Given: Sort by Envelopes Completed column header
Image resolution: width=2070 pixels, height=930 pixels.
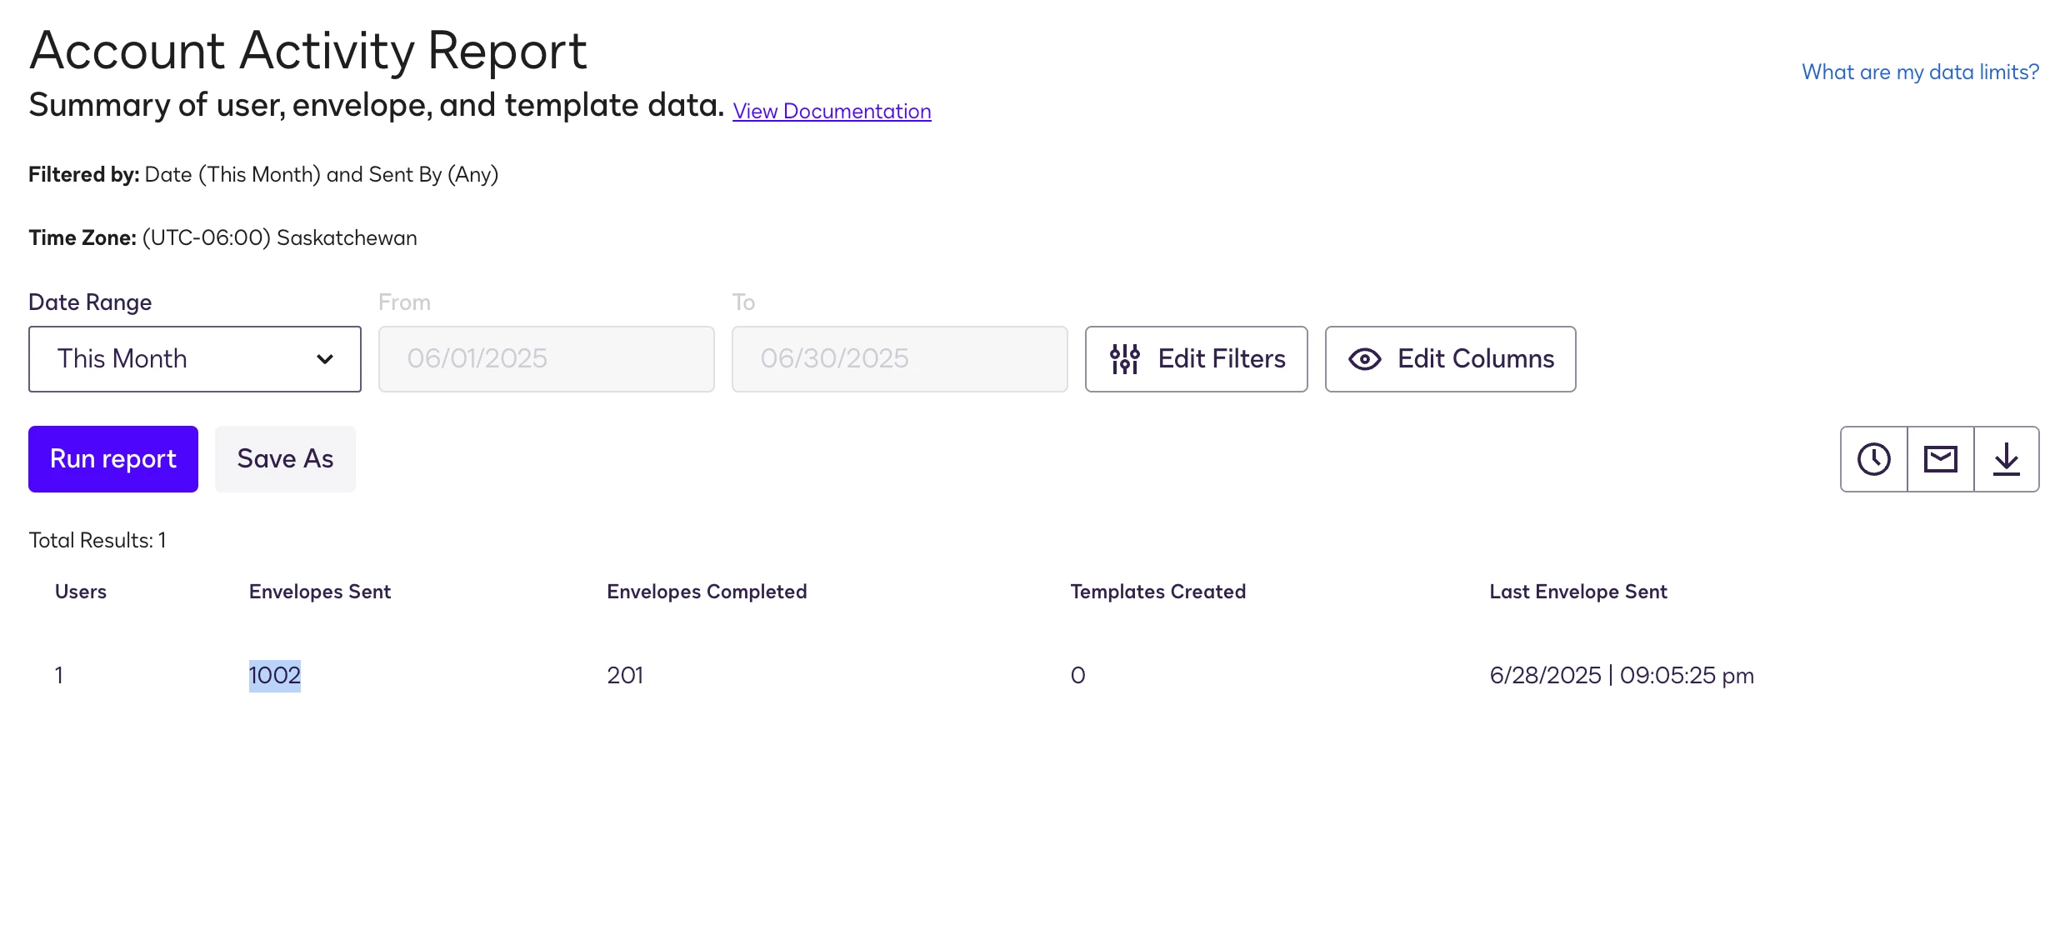Looking at the screenshot, I should 707,592.
